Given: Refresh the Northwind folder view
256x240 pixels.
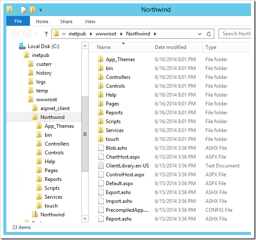Looking at the screenshot, I should click(209, 34).
